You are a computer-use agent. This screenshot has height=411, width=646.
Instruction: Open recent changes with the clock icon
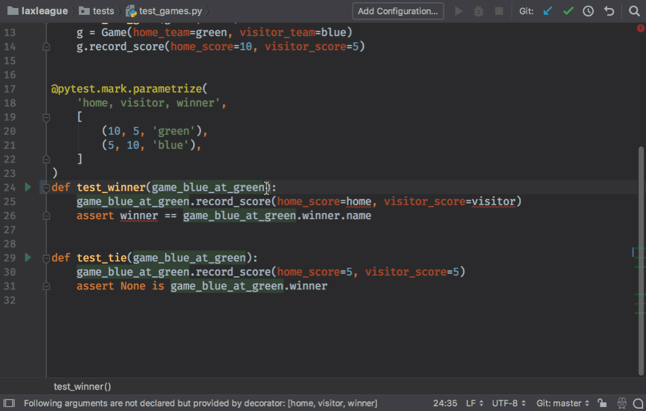pyautogui.click(x=588, y=11)
